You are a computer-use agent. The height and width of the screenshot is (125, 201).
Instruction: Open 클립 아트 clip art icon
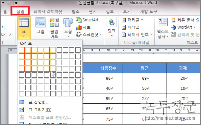click(54, 22)
